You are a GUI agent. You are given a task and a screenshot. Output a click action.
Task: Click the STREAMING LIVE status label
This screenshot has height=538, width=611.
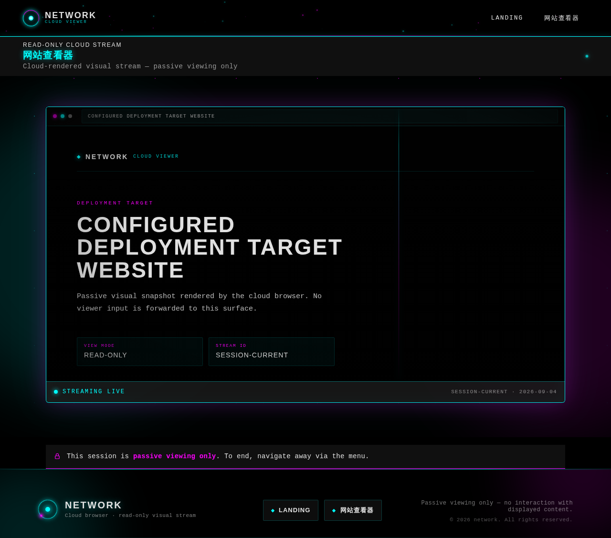click(94, 392)
